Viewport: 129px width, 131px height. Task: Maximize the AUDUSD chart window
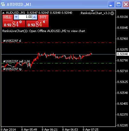tap(118, 4)
